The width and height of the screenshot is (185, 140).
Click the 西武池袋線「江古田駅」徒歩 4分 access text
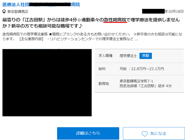[x=146, y=86]
